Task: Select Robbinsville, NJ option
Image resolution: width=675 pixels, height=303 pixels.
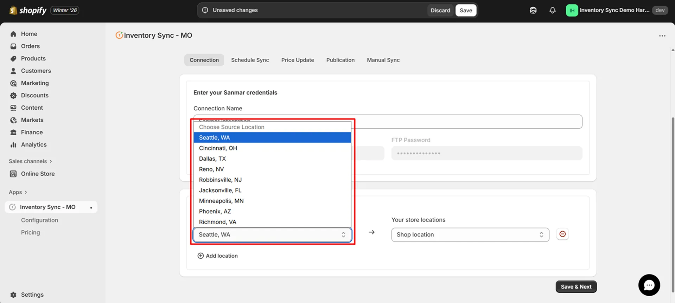Action: [x=272, y=180]
